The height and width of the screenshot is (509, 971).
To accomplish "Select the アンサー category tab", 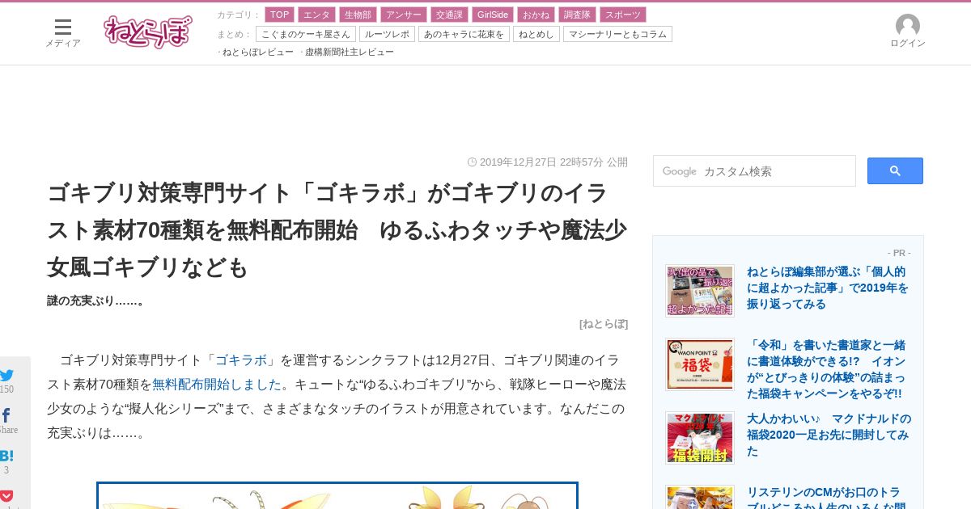I will 403,15.
